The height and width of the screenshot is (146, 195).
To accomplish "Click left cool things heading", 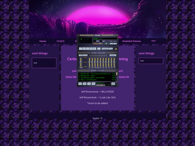I will [40, 53].
